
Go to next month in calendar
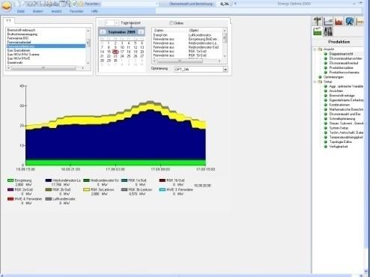tap(141, 32)
